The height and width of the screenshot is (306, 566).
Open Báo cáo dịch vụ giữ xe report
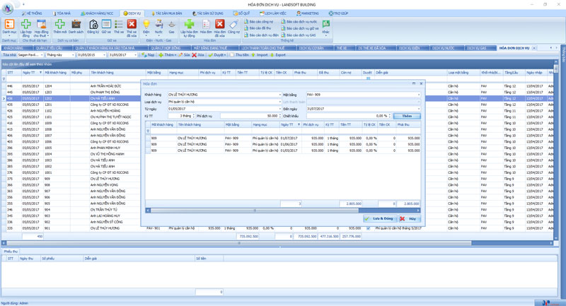[299, 28]
